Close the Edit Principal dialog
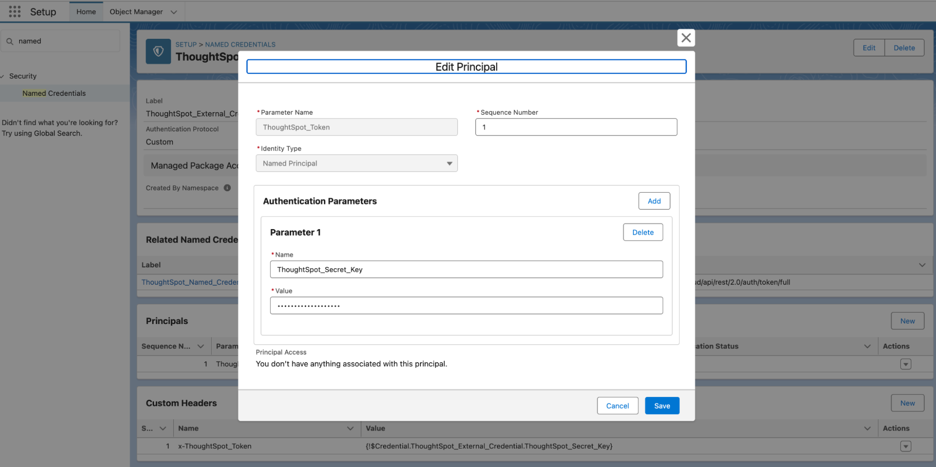Image resolution: width=936 pixels, height=467 pixels. [685, 38]
